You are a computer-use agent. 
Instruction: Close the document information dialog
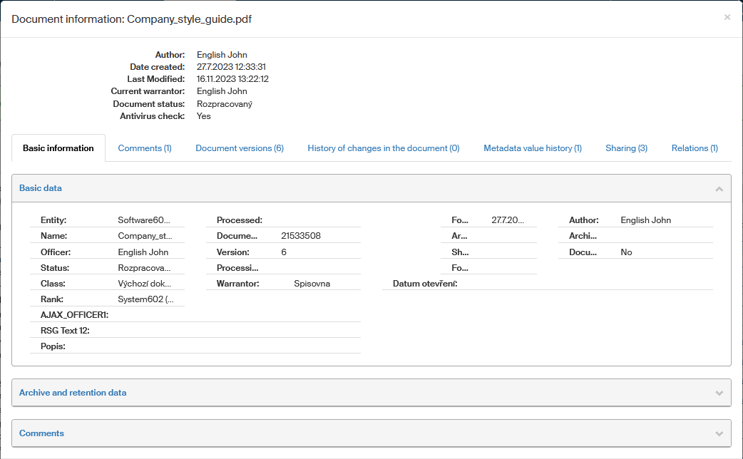[727, 17]
